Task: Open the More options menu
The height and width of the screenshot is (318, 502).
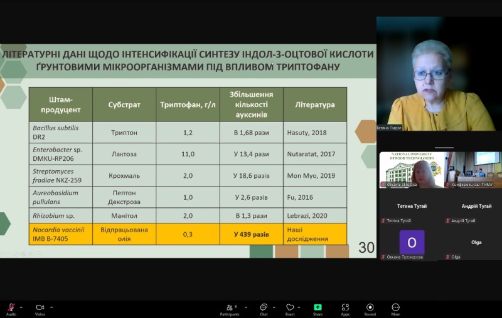Action: (x=395, y=309)
